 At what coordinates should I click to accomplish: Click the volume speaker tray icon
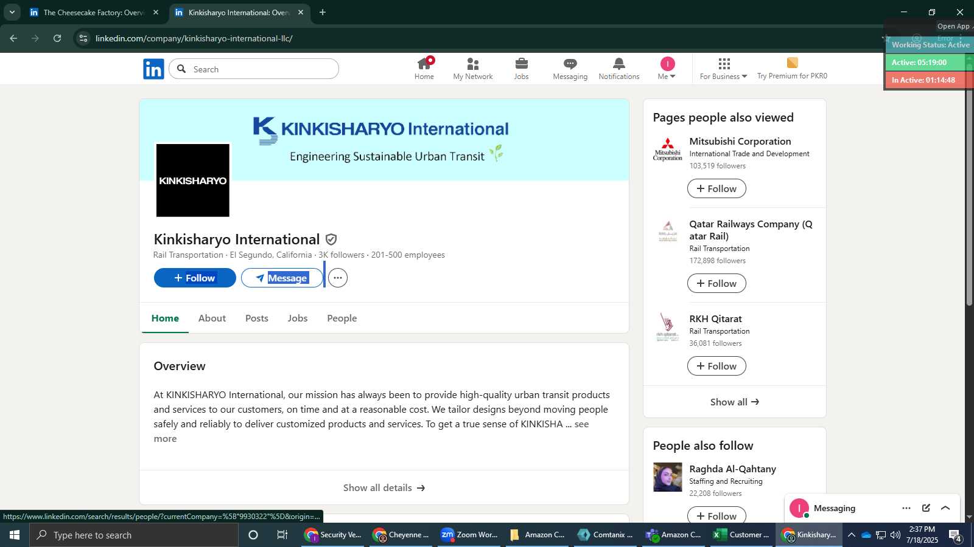point(895,535)
